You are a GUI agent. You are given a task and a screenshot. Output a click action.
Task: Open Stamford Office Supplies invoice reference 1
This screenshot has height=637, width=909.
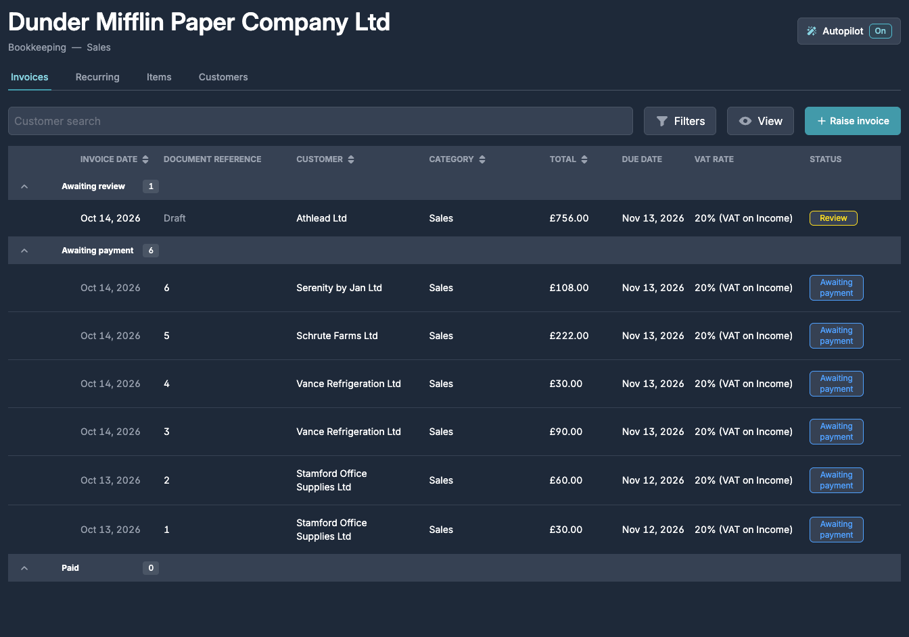point(454,530)
